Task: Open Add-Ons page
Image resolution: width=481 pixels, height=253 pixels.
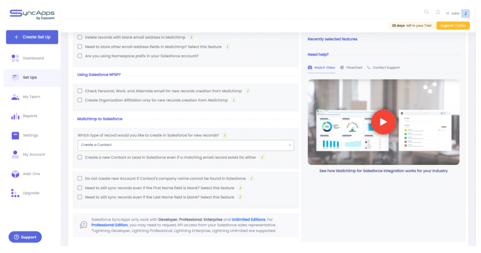Action: click(31, 173)
